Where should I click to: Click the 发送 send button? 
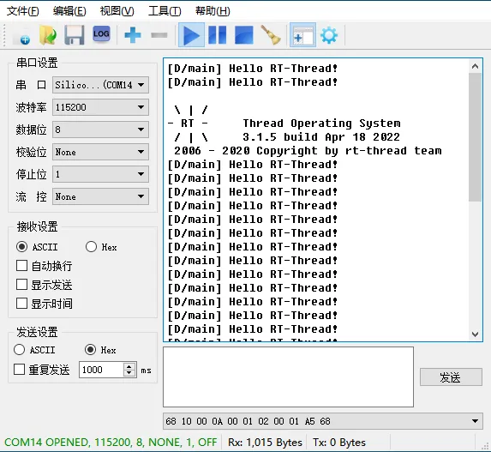coord(451,377)
